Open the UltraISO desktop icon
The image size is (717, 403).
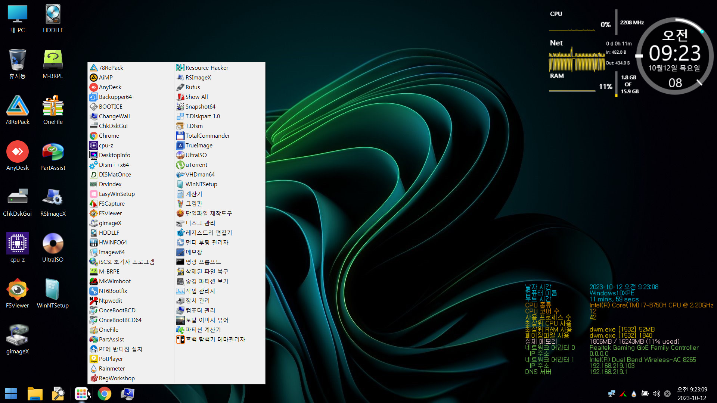click(53, 248)
